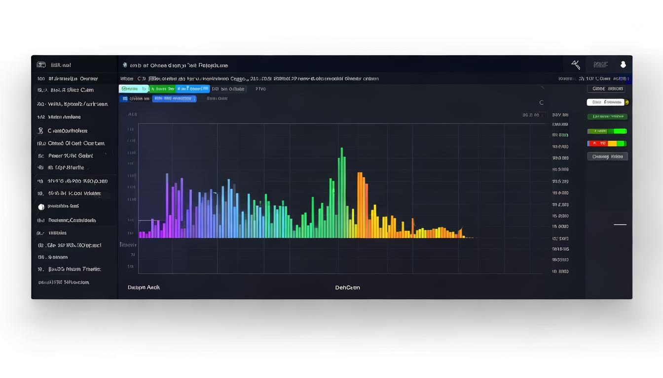Click the circular refresh icon above the chart

click(542, 102)
